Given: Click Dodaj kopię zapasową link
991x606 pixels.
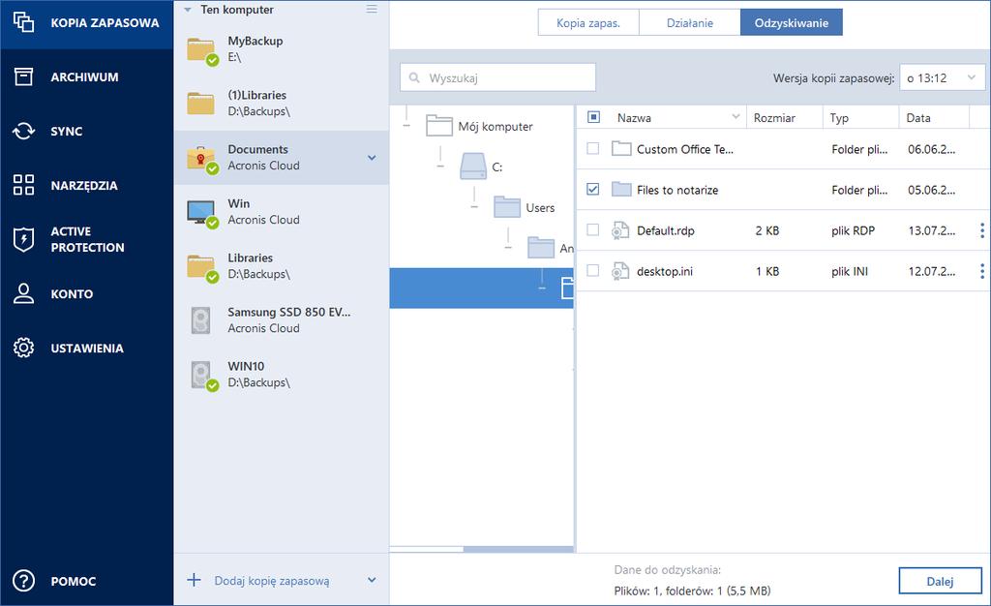Looking at the screenshot, I should (272, 581).
